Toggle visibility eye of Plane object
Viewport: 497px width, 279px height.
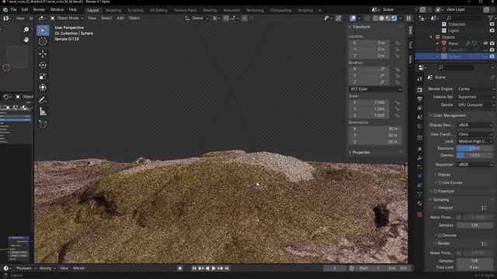click(x=485, y=43)
